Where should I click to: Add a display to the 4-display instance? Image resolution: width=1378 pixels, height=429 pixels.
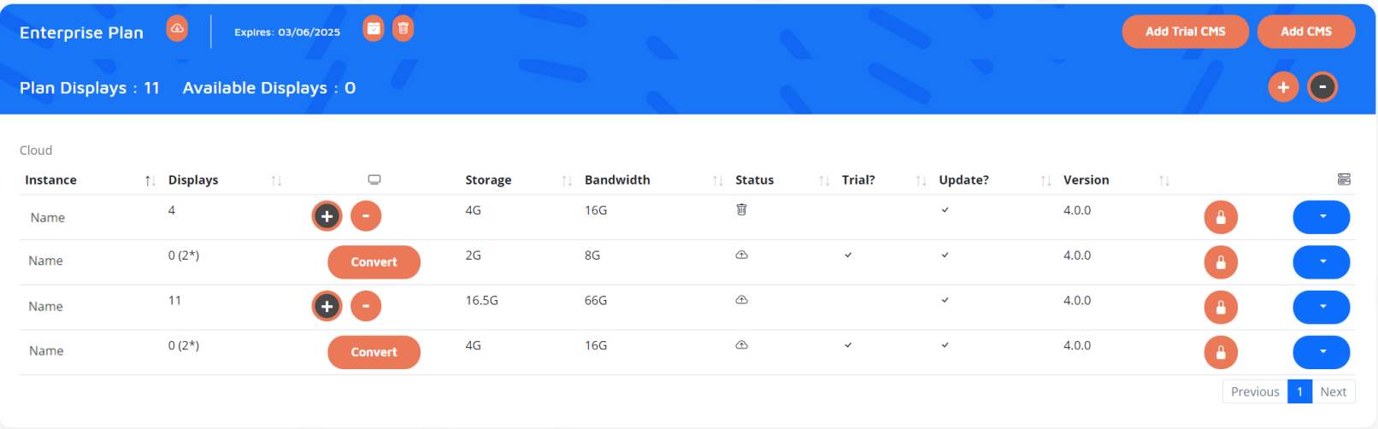click(x=327, y=216)
